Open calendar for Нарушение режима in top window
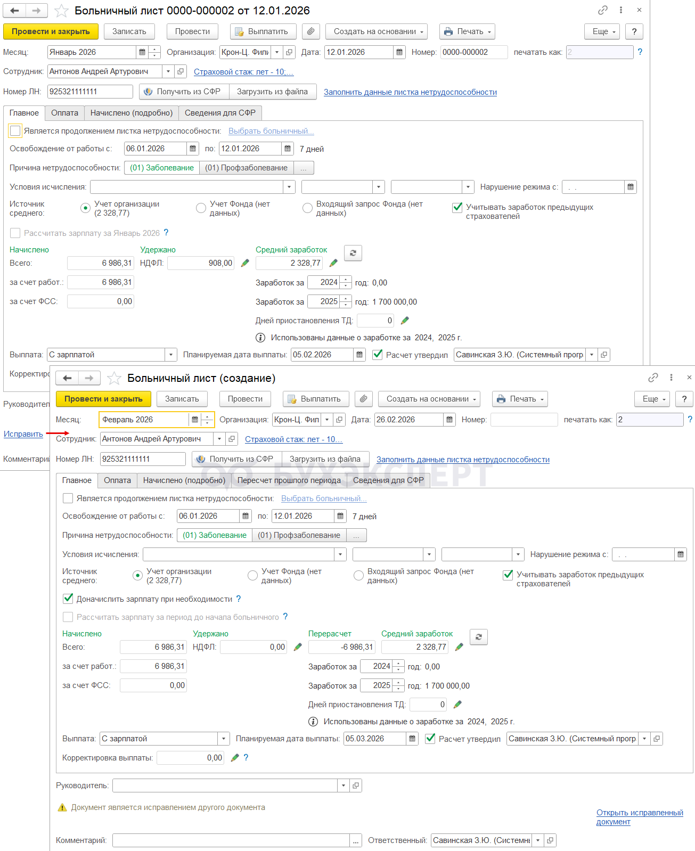The width and height of the screenshot is (695, 851). point(631,187)
